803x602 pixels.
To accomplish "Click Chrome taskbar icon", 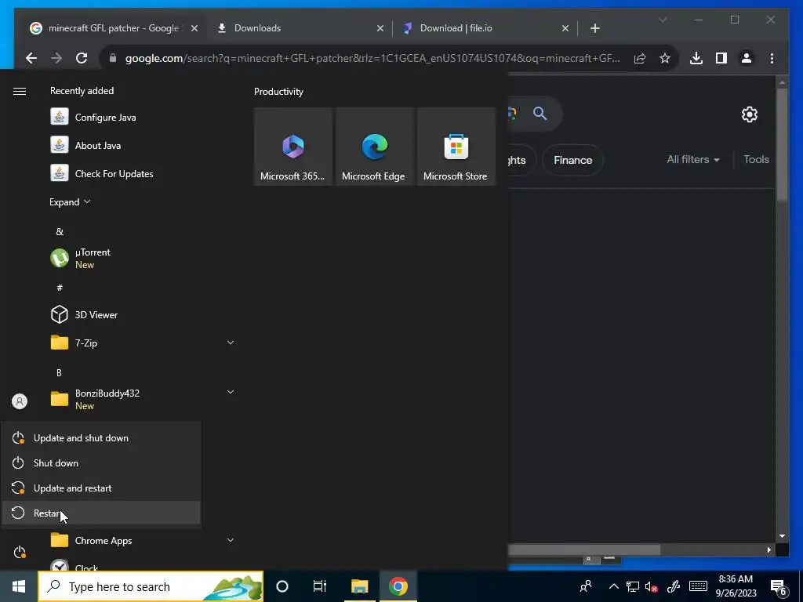I will (x=398, y=586).
